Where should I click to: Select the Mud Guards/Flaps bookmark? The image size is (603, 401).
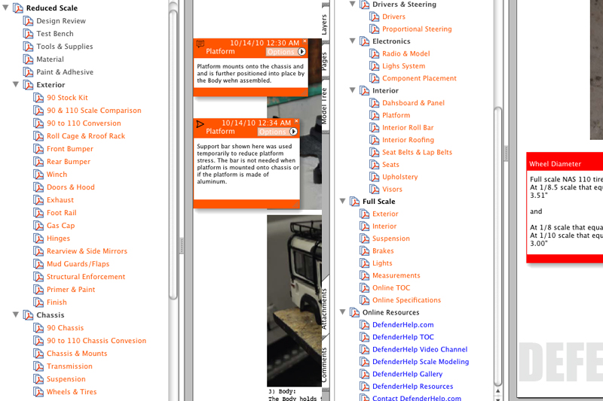[x=78, y=264]
